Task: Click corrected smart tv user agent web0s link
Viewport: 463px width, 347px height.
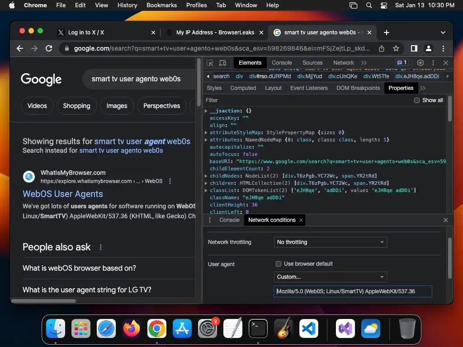Action: coord(142,141)
